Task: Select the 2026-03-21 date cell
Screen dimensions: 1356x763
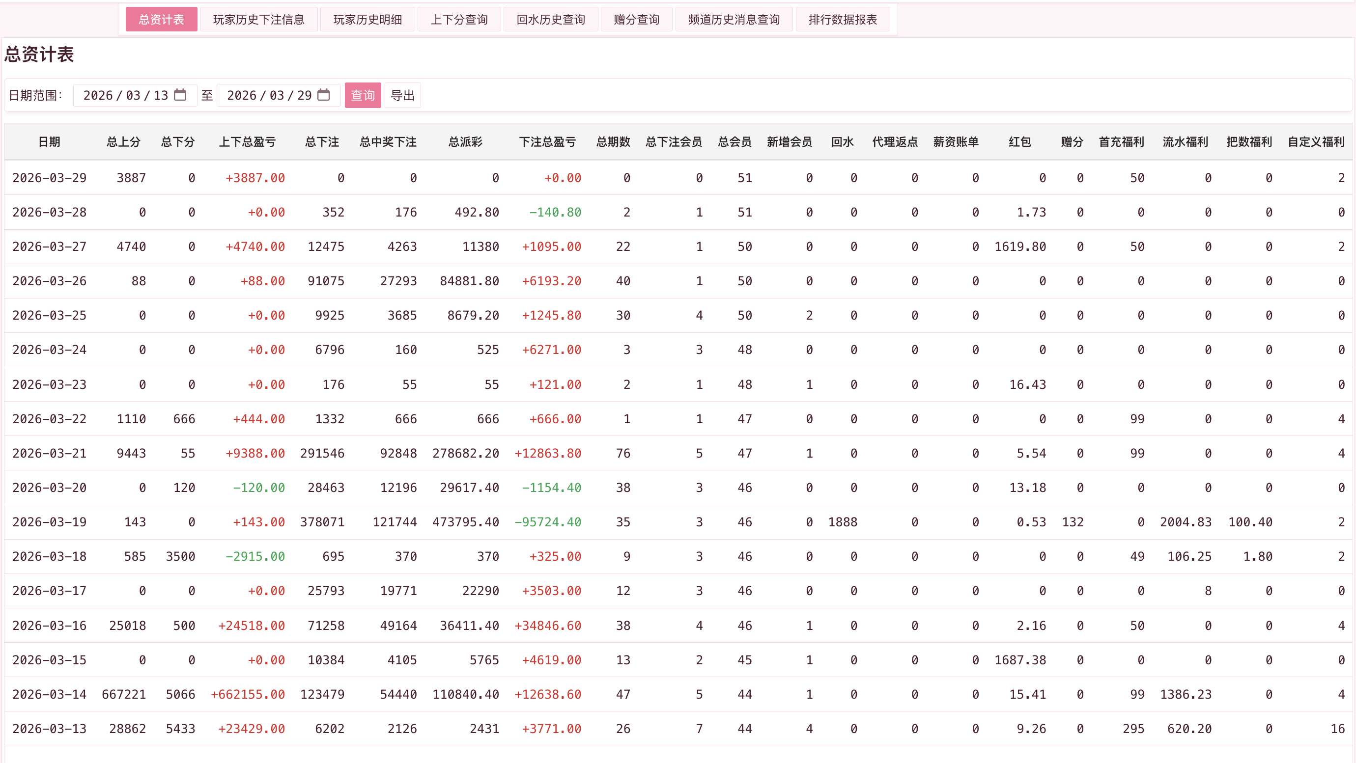Action: pos(50,453)
